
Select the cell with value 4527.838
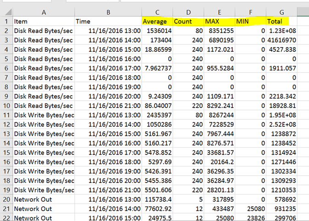(x=281, y=49)
